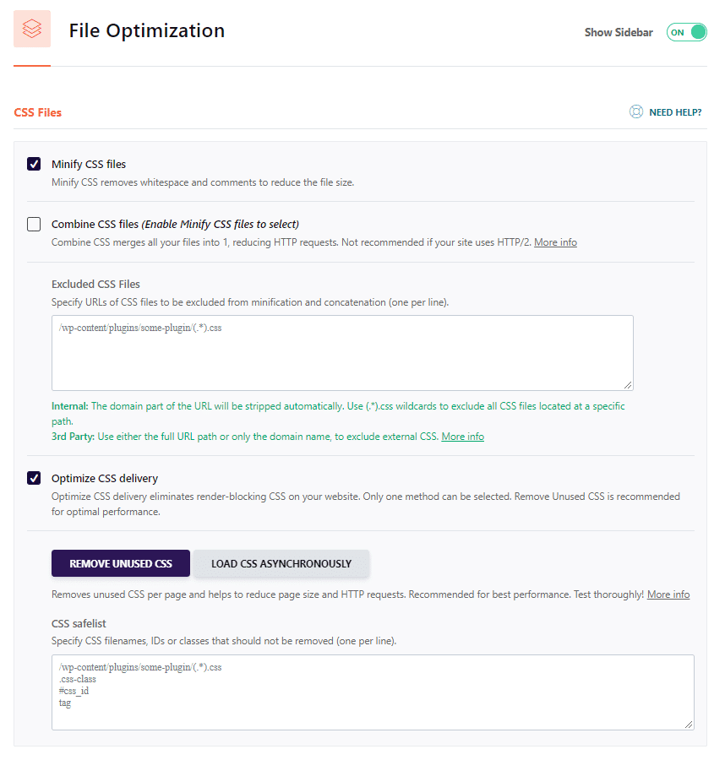The height and width of the screenshot is (760, 725).
Task: Click the plugin logo icon in the header
Action: click(32, 29)
